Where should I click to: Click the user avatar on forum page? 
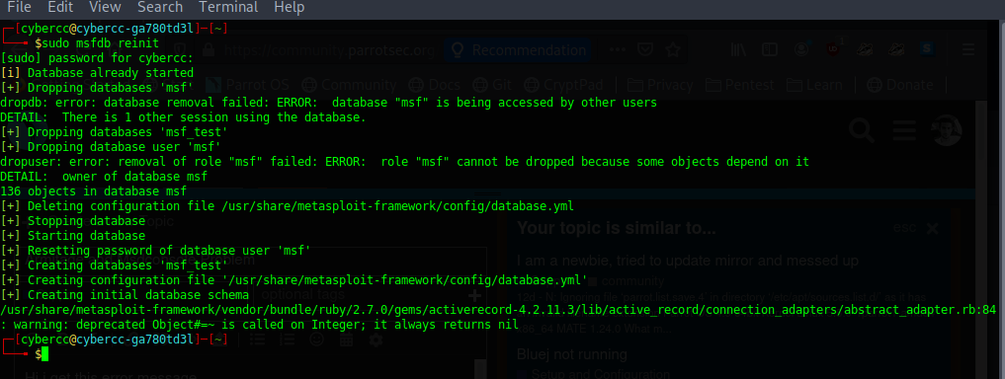click(x=947, y=130)
